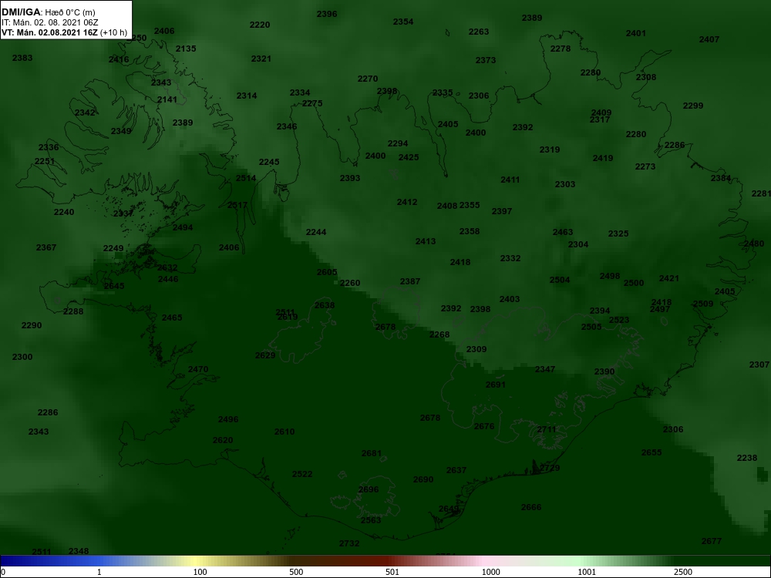The image size is (771, 578).
Task: Click the map value "2691"
Action: click(x=496, y=385)
